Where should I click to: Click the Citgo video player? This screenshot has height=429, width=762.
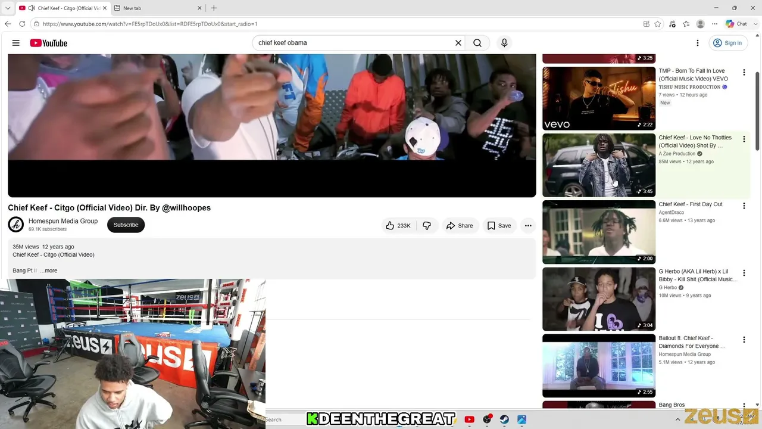[x=272, y=126]
